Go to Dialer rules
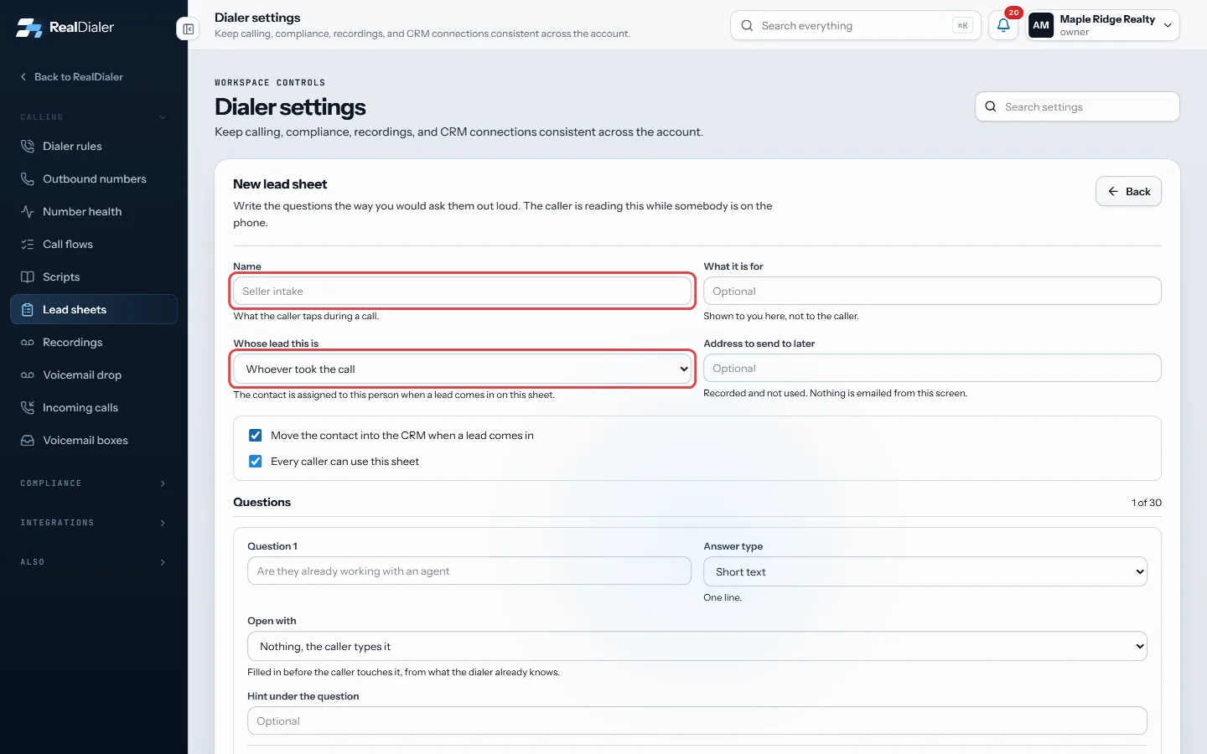1207x754 pixels. 94,146
